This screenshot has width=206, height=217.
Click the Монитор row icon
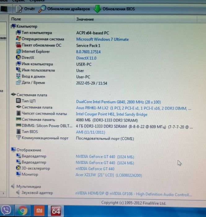click(x=18, y=174)
